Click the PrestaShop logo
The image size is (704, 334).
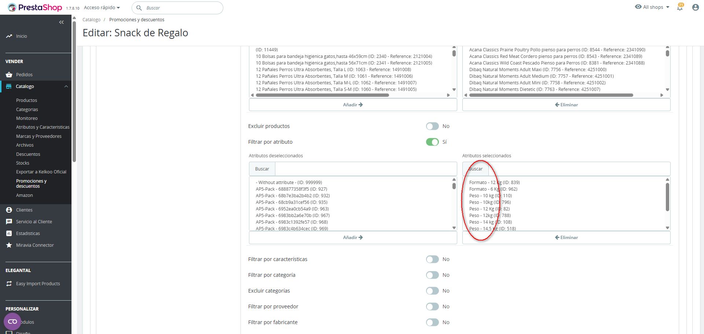click(x=35, y=7)
